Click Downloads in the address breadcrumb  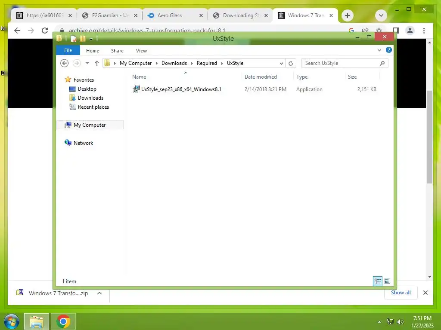pos(174,63)
